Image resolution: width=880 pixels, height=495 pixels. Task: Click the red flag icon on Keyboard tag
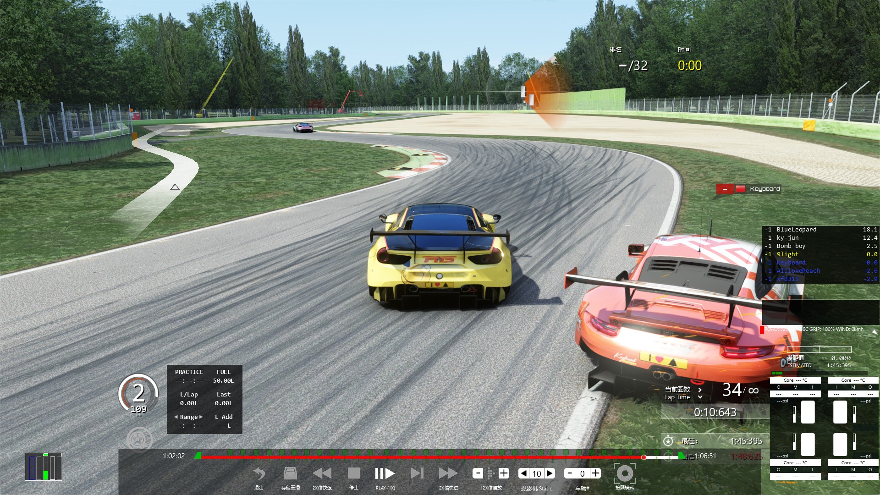pos(740,189)
